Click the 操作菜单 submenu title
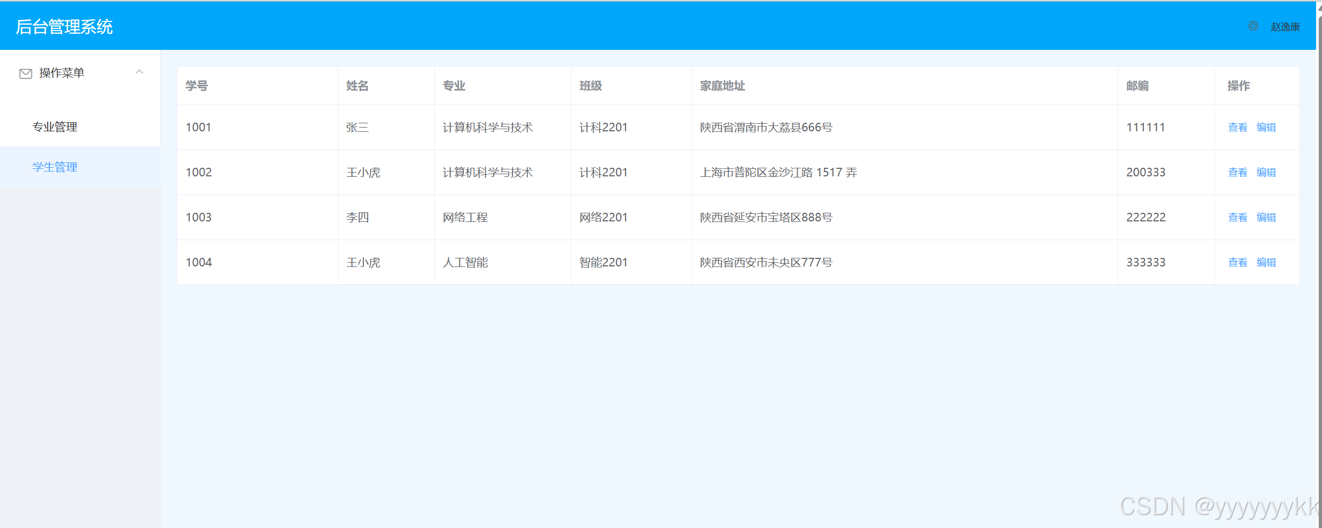1322x528 pixels. click(x=80, y=73)
